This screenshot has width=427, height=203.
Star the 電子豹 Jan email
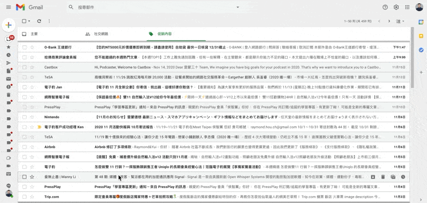[32, 87]
